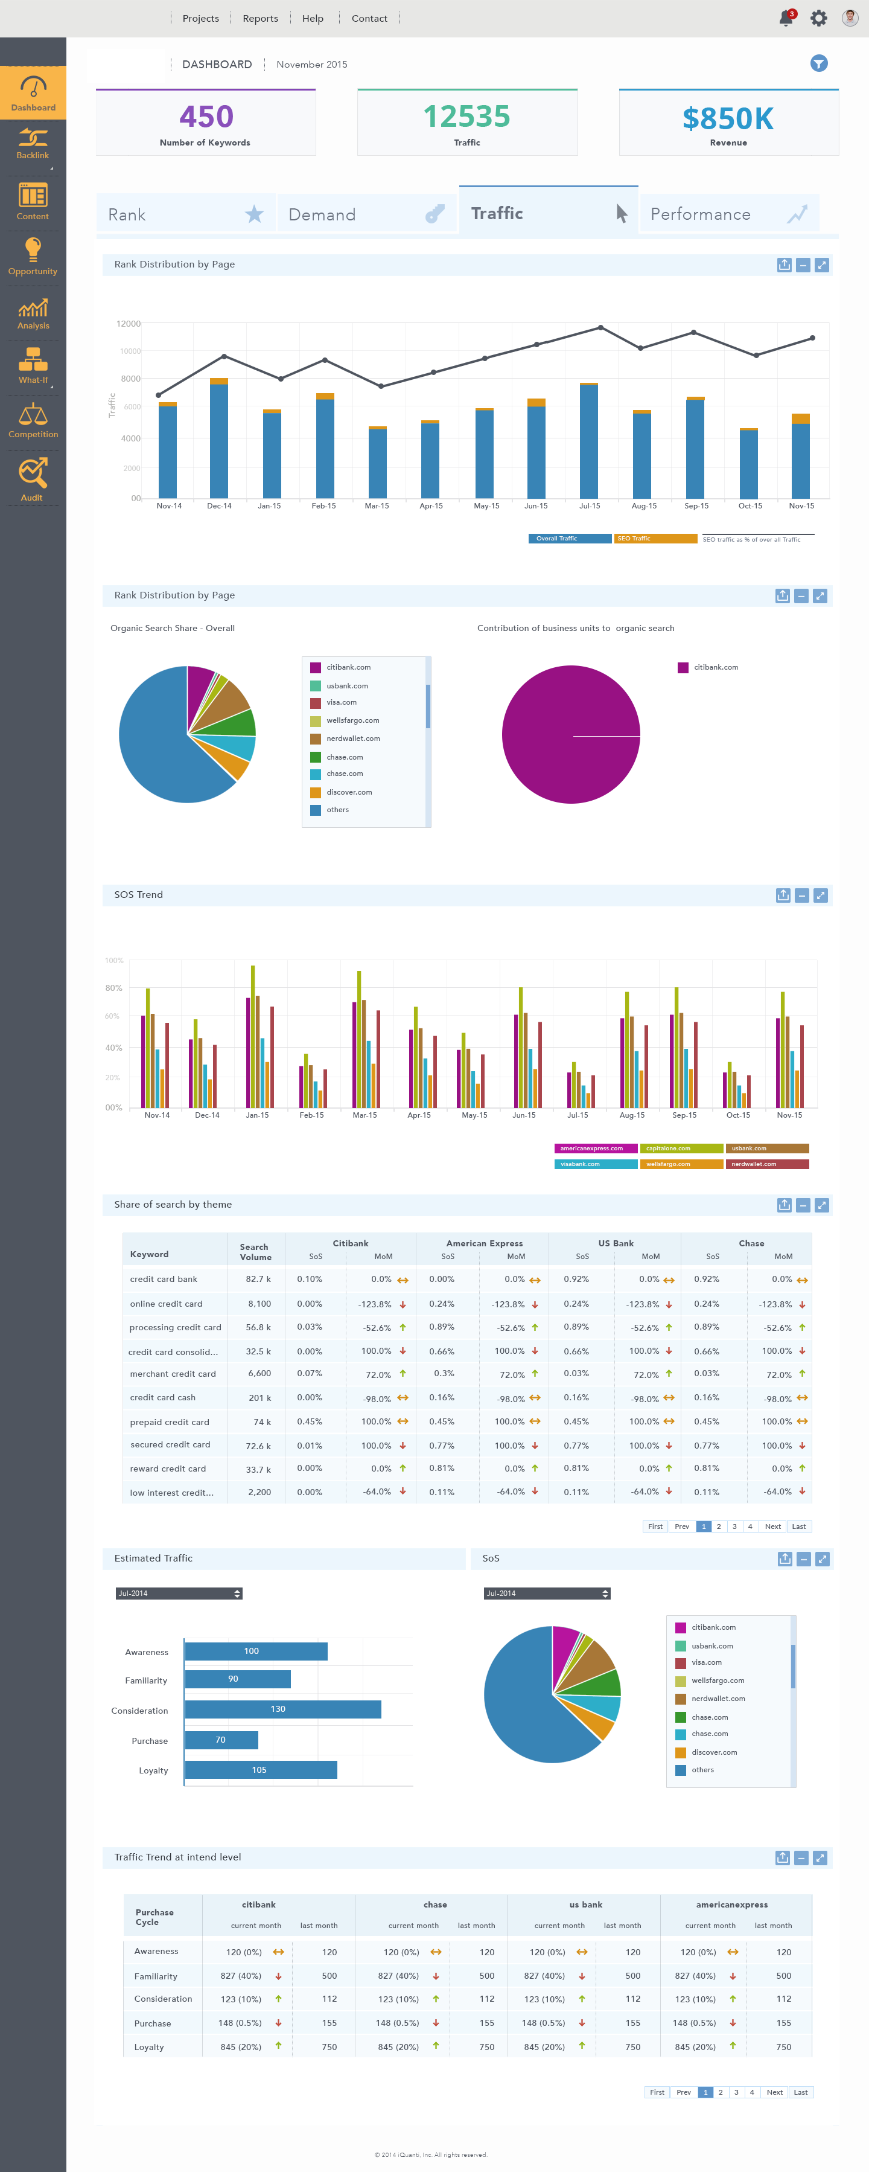Switch to the Rank tab

(185, 214)
